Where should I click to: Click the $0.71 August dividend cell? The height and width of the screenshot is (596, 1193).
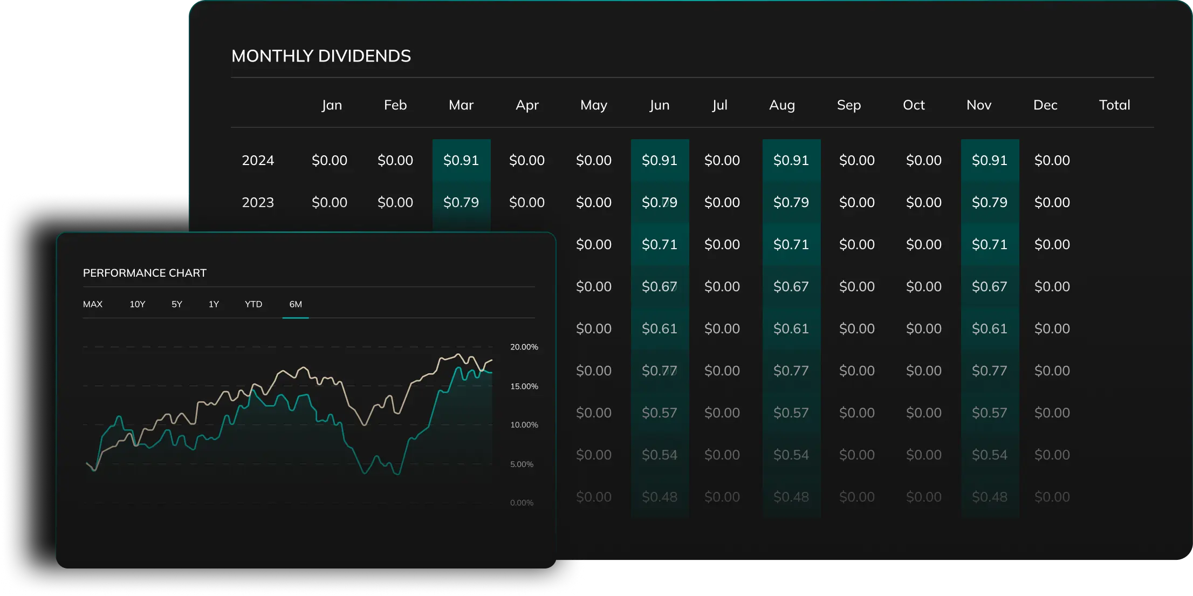pyautogui.click(x=791, y=245)
